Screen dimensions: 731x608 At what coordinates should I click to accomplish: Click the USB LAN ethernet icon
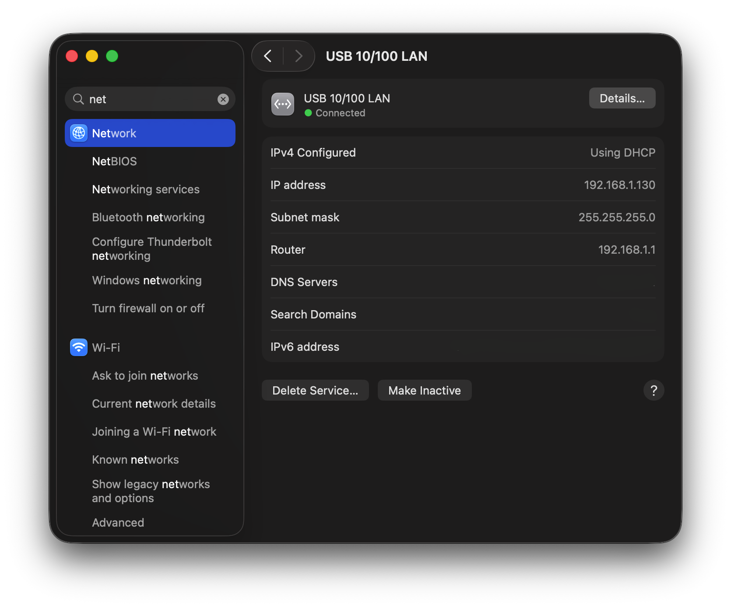pos(282,104)
